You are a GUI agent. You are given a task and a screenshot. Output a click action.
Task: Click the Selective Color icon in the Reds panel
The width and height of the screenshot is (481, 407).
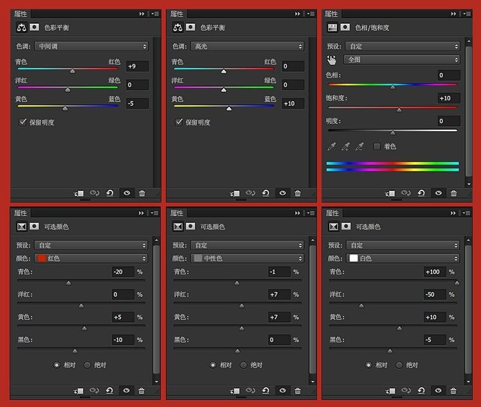pyautogui.click(x=21, y=227)
